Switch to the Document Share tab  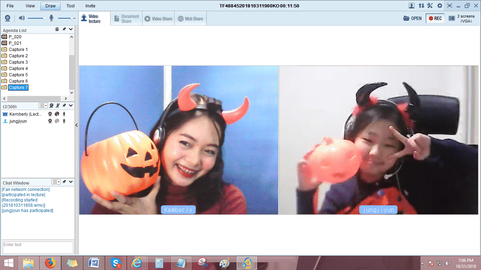(x=126, y=19)
